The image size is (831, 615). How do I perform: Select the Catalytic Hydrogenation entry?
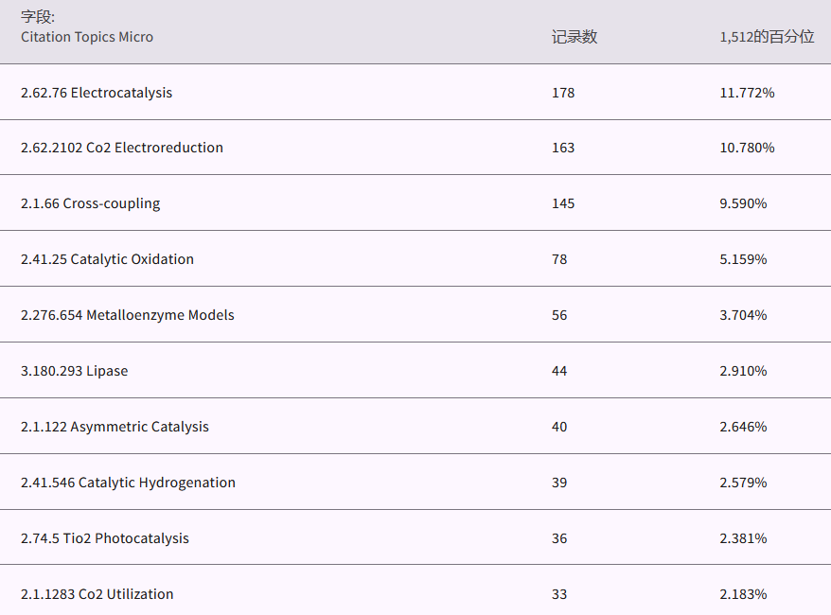[x=128, y=483]
